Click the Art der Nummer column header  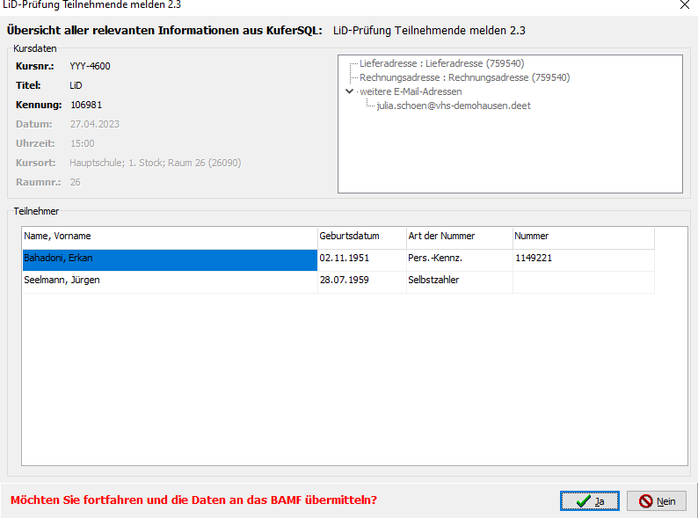click(x=460, y=237)
